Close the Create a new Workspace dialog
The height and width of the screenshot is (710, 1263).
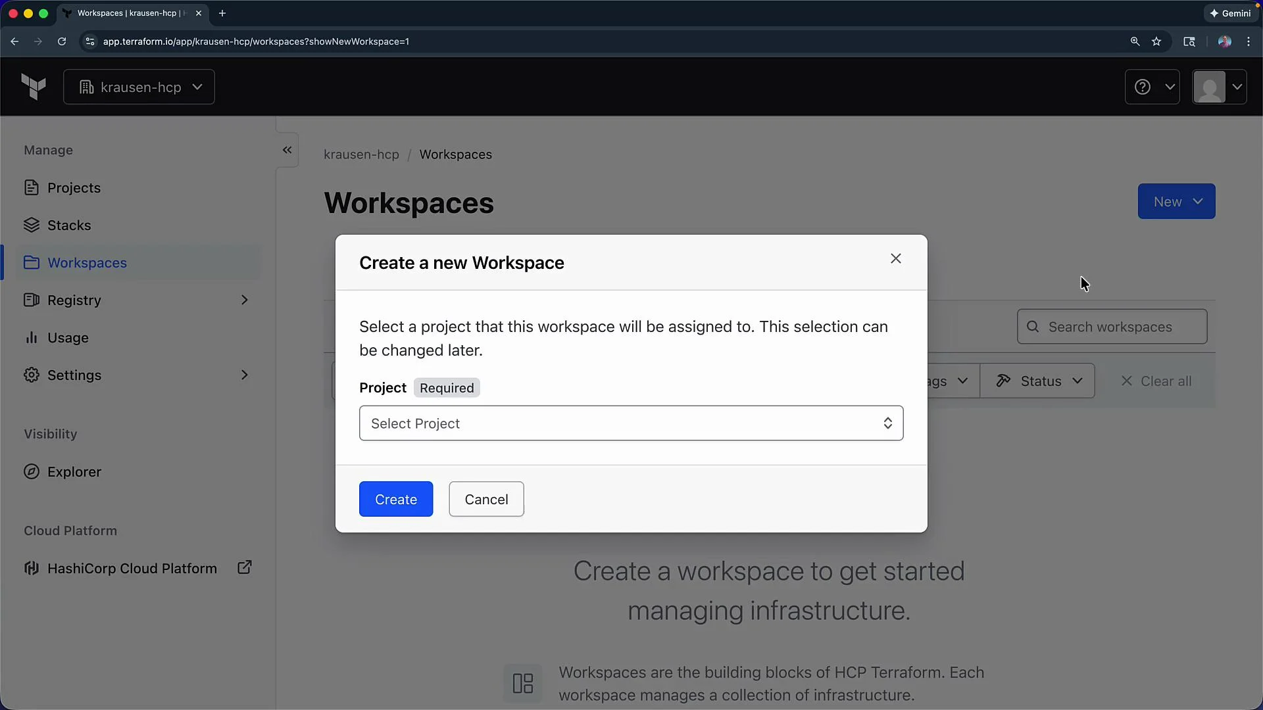(895, 259)
